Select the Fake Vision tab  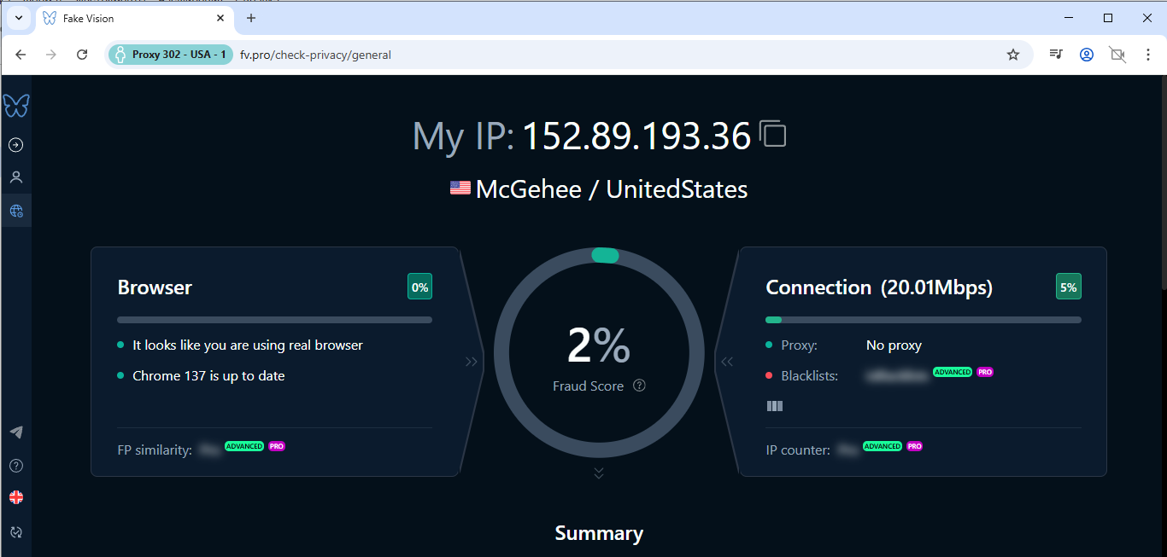[x=134, y=18]
